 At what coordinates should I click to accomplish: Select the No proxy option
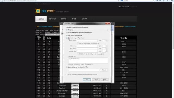point(67,30)
